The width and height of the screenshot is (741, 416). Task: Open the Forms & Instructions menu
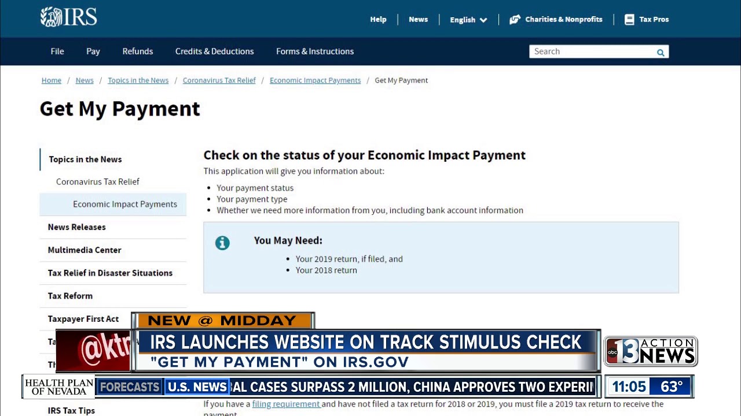tap(315, 51)
